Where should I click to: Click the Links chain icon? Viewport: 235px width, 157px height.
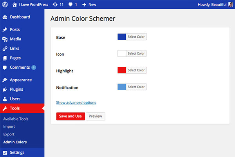5,49
